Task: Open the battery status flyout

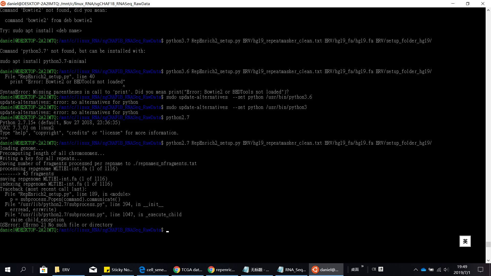Action: click(431, 269)
